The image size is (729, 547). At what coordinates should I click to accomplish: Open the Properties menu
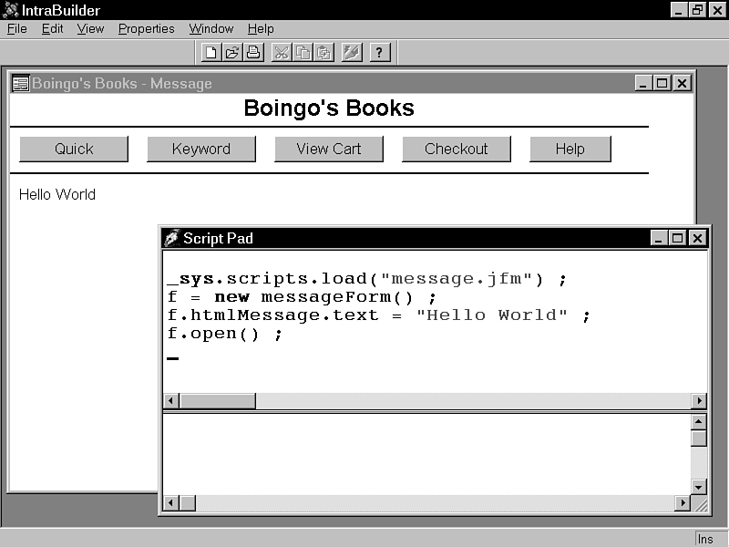point(147,29)
